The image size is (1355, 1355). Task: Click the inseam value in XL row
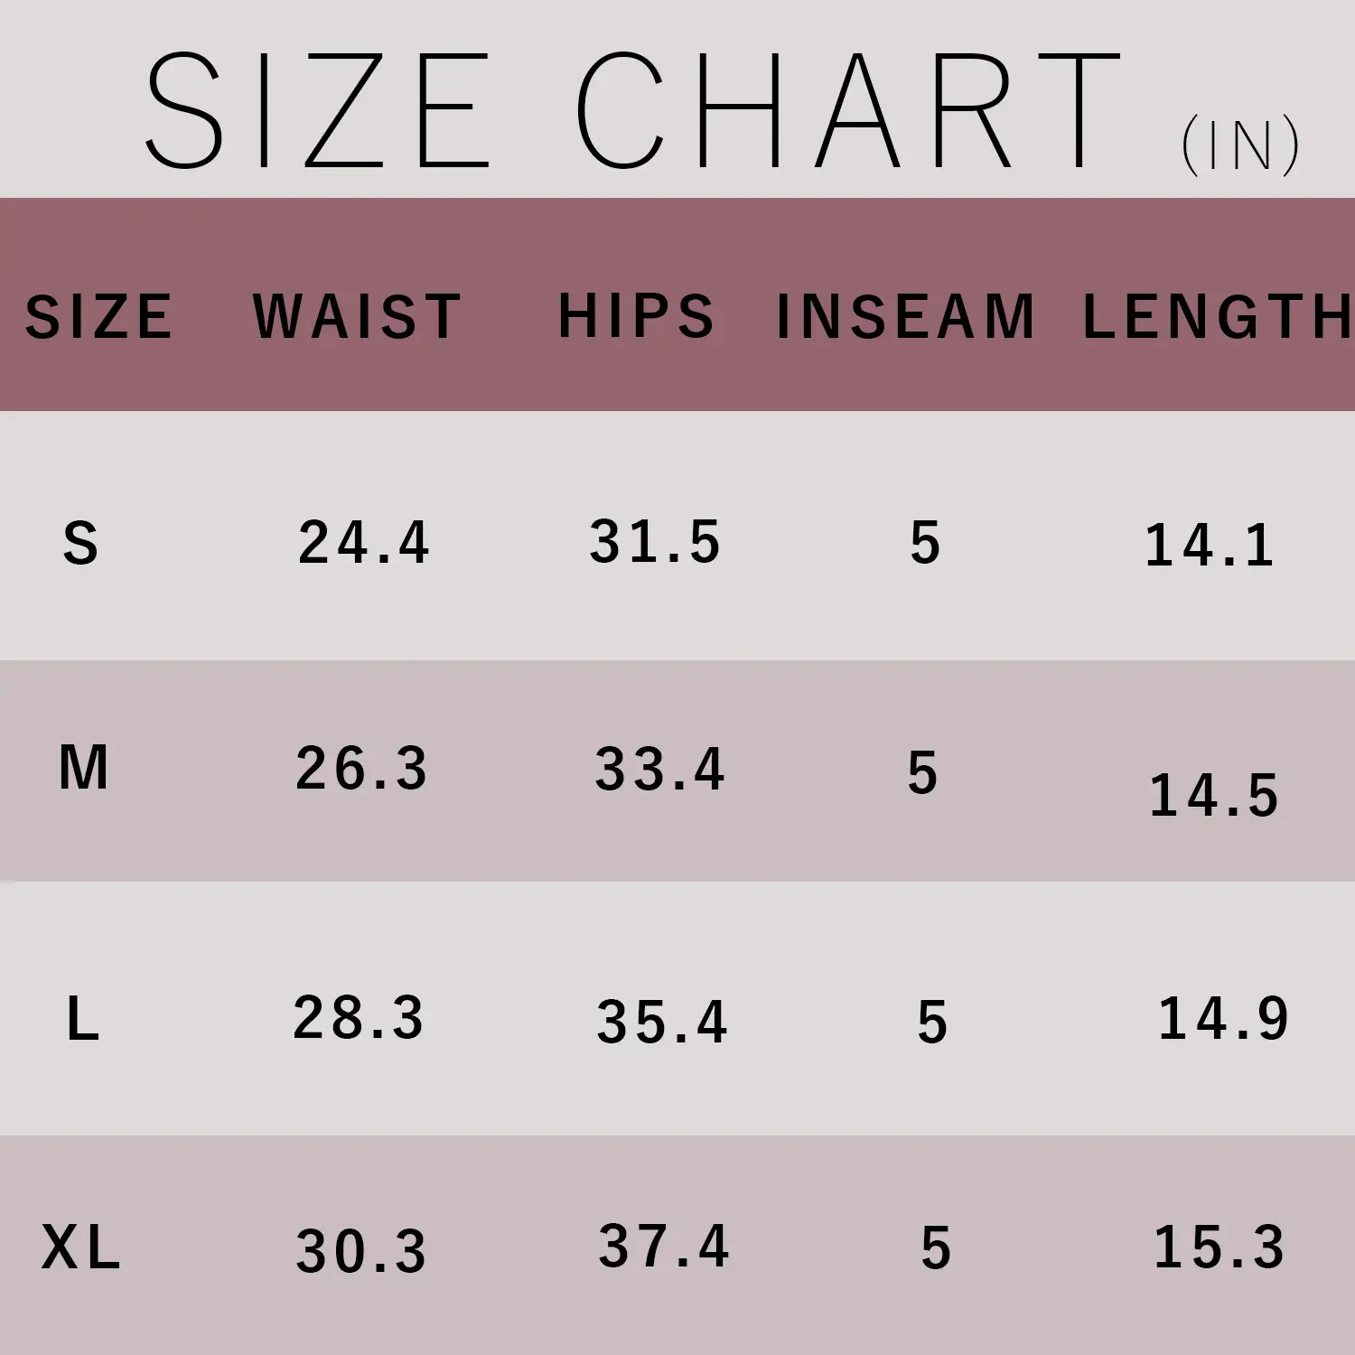pyautogui.click(x=936, y=1248)
